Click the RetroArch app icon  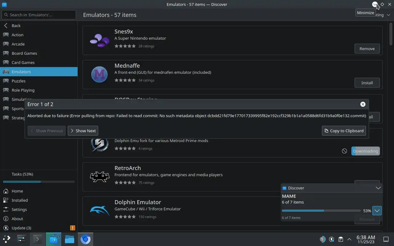click(99, 177)
